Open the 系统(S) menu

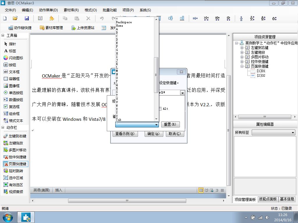pos(145,10)
